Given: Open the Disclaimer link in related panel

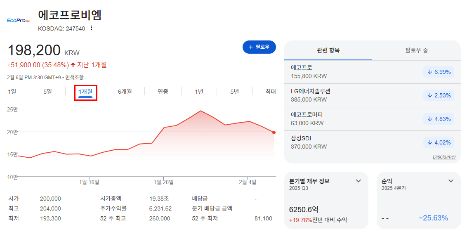Looking at the screenshot, I should pos(444,157).
